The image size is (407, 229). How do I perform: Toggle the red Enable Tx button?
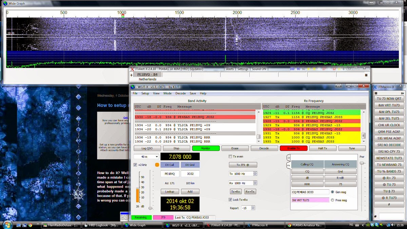293,148
